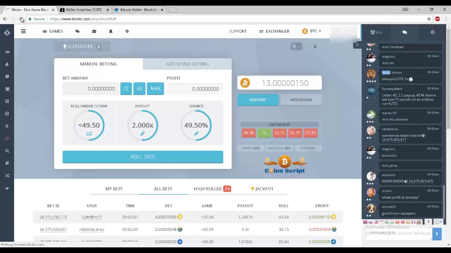The image size is (451, 253).
Task: Open the TUTORIAL button
Action: coord(308,148)
